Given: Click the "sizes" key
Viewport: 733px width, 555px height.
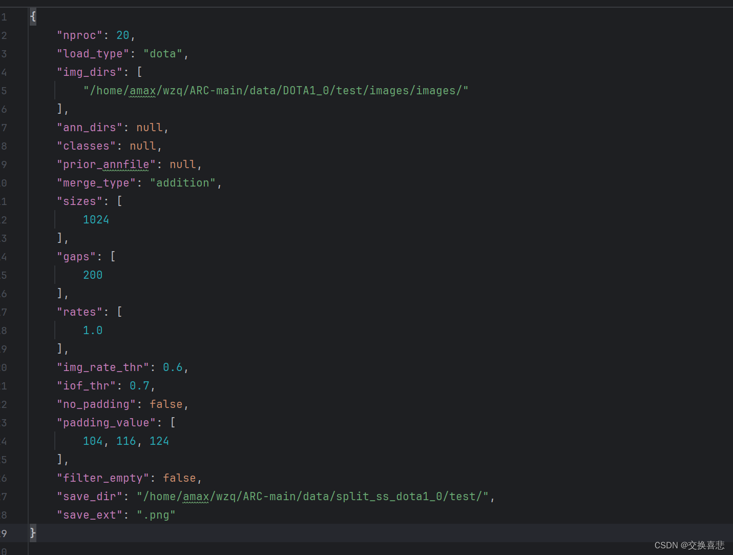Looking at the screenshot, I should [x=79, y=201].
